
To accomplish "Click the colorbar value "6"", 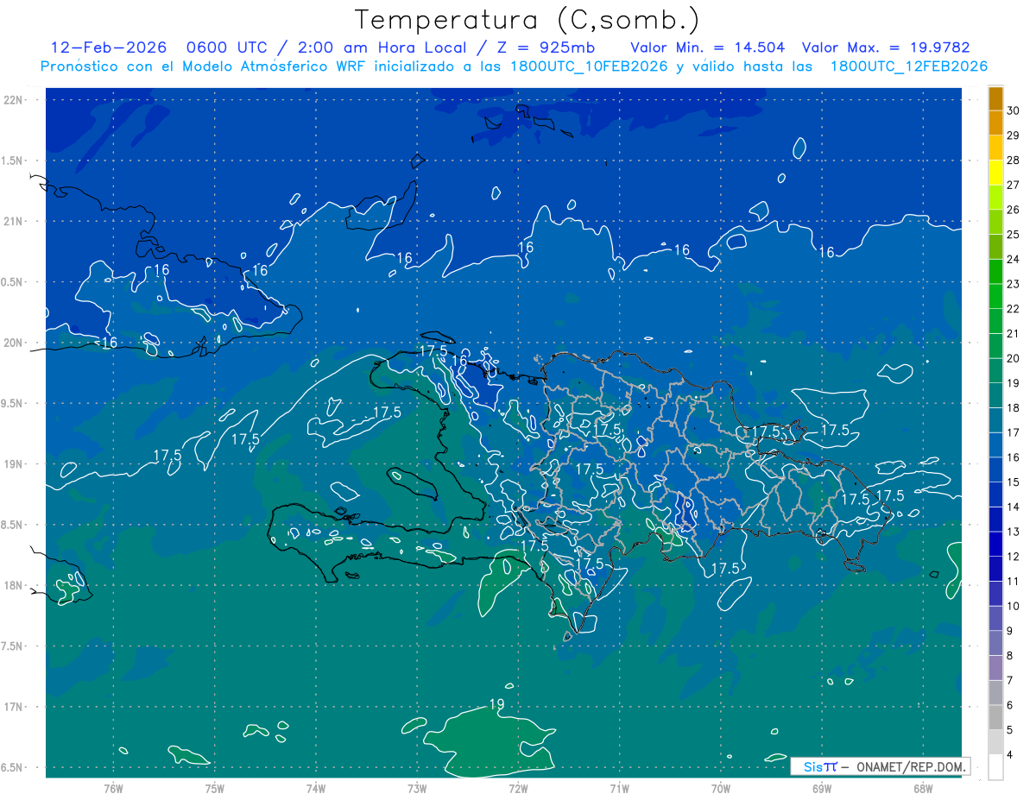I will 1011,706.
